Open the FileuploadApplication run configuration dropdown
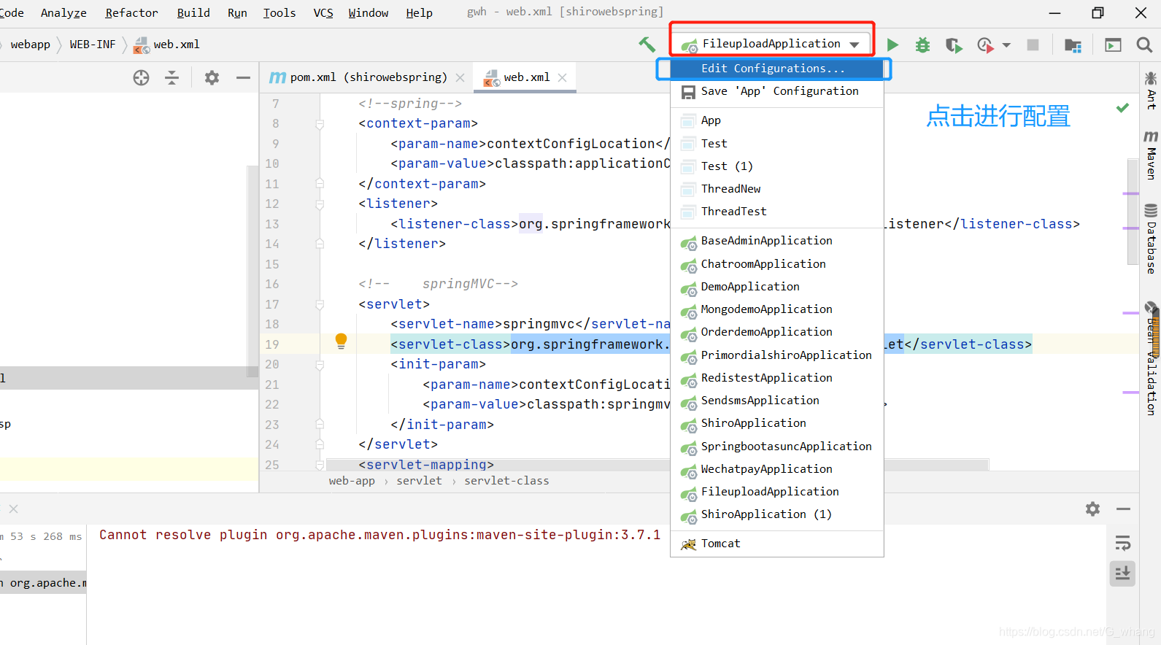Viewport: 1161px width, 645px height. click(771, 45)
